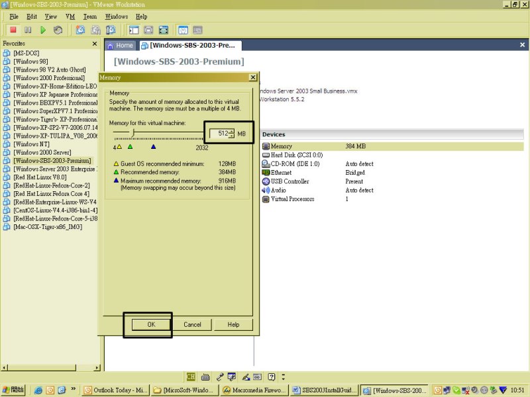Image resolution: width=530 pixels, height=397 pixels.
Task: Click the yellow guest minimum memory marker
Action: (x=119, y=147)
